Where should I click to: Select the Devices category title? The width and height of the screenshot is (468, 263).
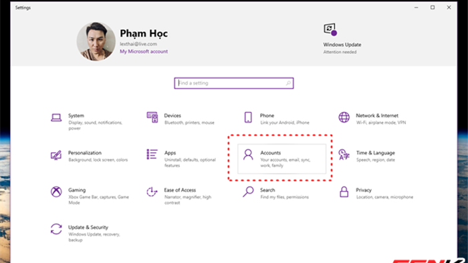pyautogui.click(x=172, y=115)
